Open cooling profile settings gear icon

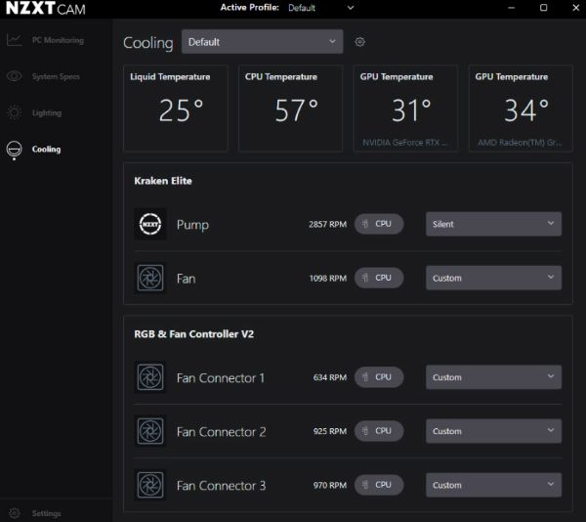359,42
